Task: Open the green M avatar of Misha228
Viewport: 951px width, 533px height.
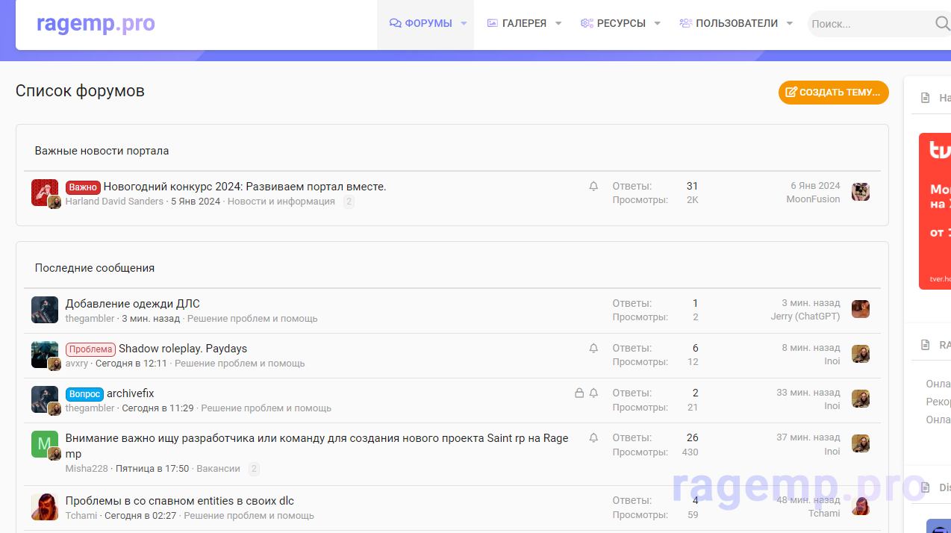Action: (x=45, y=444)
